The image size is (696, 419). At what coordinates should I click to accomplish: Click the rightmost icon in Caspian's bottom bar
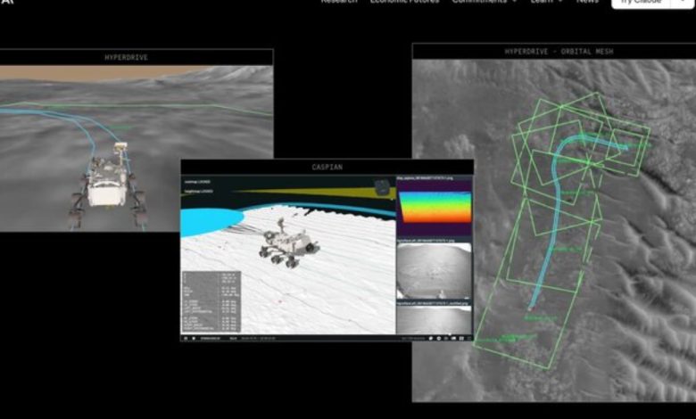[x=467, y=339]
